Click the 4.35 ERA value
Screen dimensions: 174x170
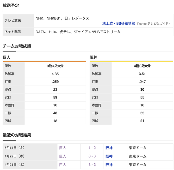click(x=55, y=74)
